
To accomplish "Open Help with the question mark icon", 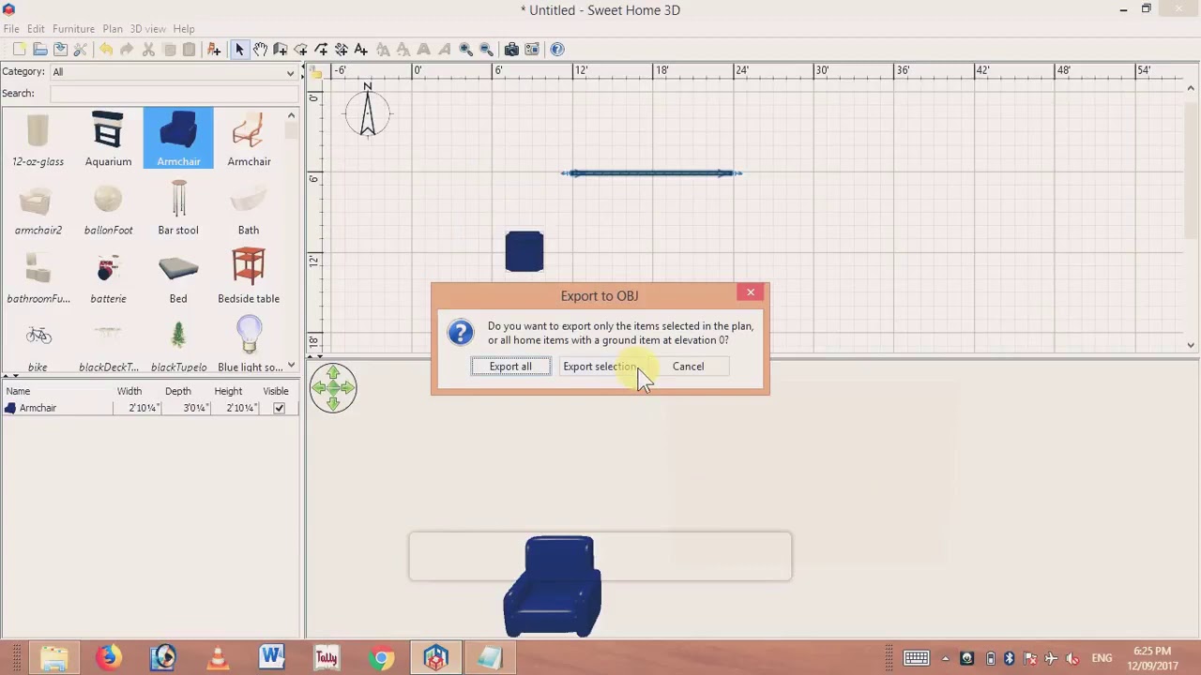I will [557, 50].
